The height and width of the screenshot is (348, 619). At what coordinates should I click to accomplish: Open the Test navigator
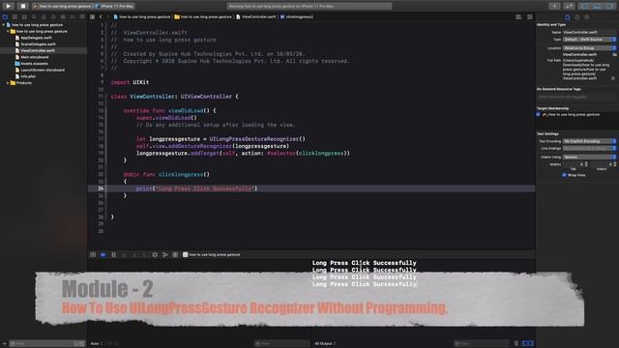point(53,17)
